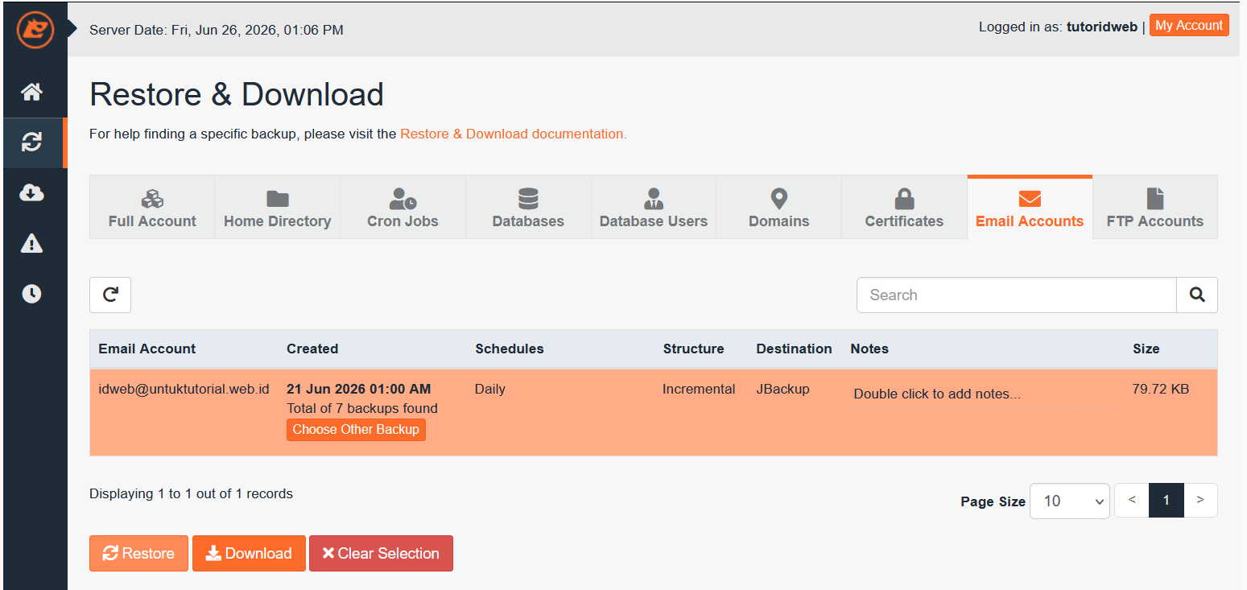Open the Home dashboard sidebar icon
The image size is (1247, 590).
pyautogui.click(x=31, y=92)
